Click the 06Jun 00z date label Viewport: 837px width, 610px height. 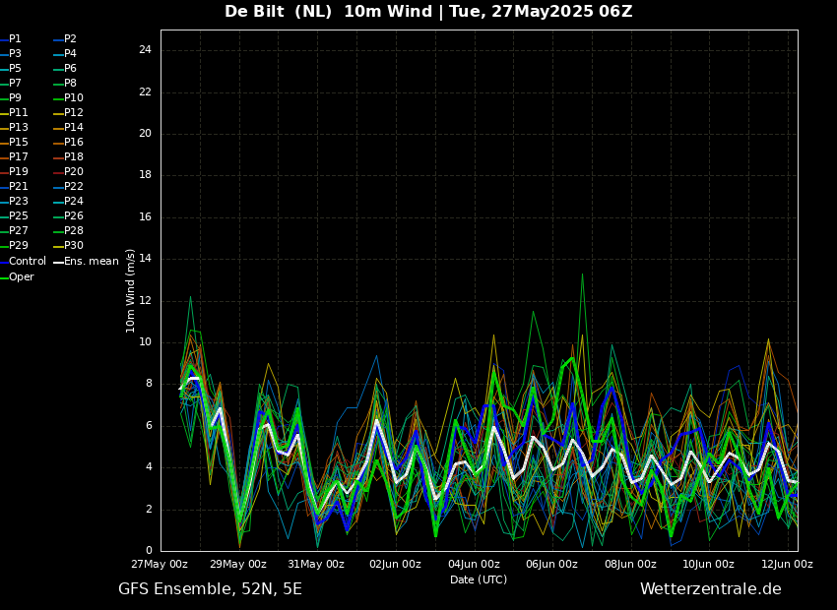click(551, 565)
